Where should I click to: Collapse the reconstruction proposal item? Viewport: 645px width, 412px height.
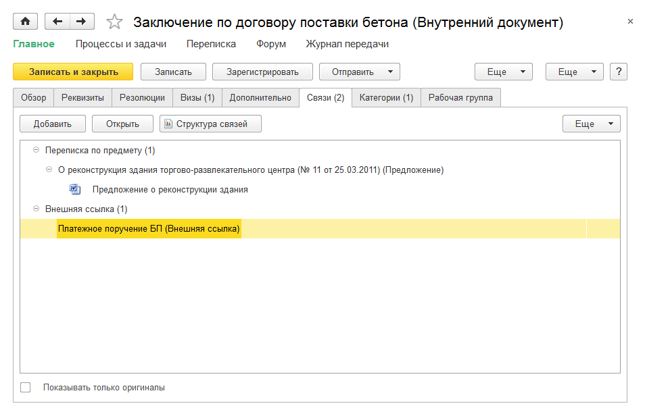[x=49, y=170]
